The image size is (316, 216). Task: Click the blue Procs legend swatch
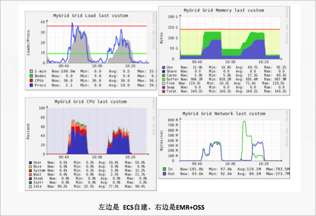pyautogui.click(x=31, y=85)
